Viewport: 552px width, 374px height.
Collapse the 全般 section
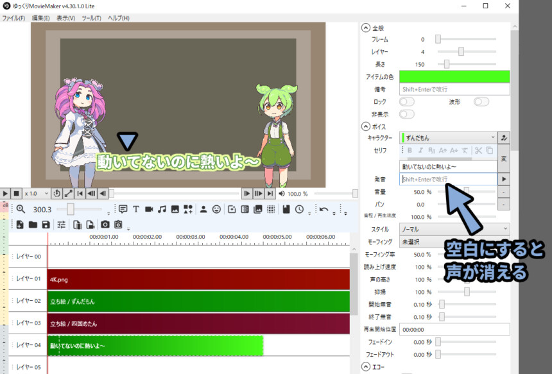click(x=366, y=28)
